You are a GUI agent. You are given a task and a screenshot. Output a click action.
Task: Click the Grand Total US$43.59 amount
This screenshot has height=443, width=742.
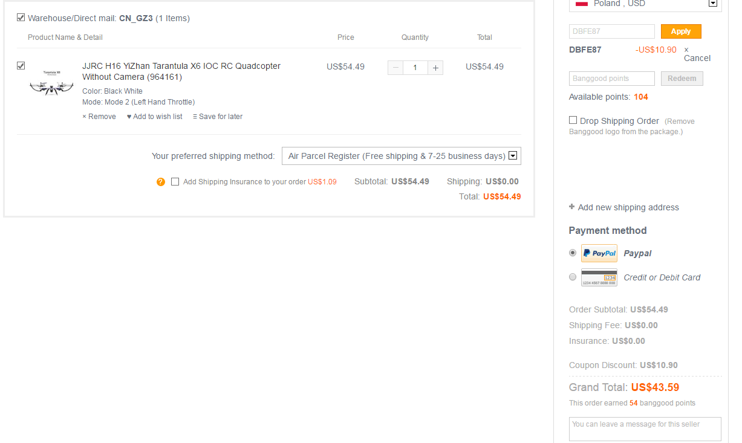655,387
